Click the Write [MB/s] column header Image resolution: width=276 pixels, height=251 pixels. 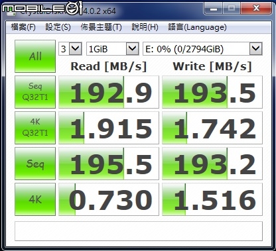coord(212,66)
